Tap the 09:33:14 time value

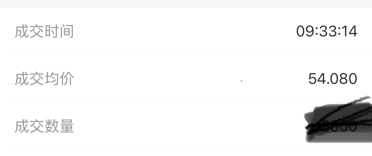(327, 31)
